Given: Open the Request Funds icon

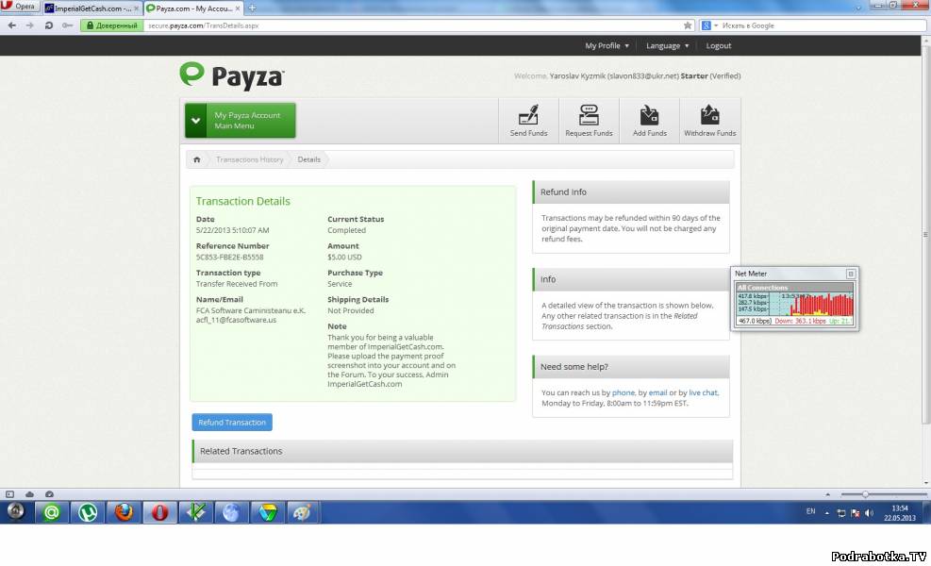Looking at the screenshot, I should coord(589,121).
